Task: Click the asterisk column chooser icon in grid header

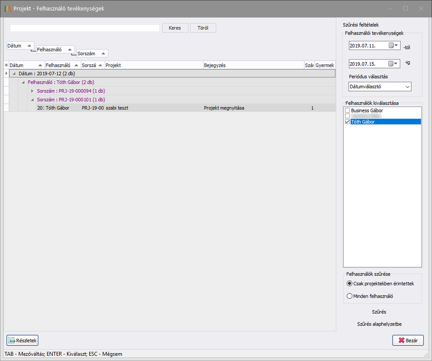Action: tap(6, 65)
